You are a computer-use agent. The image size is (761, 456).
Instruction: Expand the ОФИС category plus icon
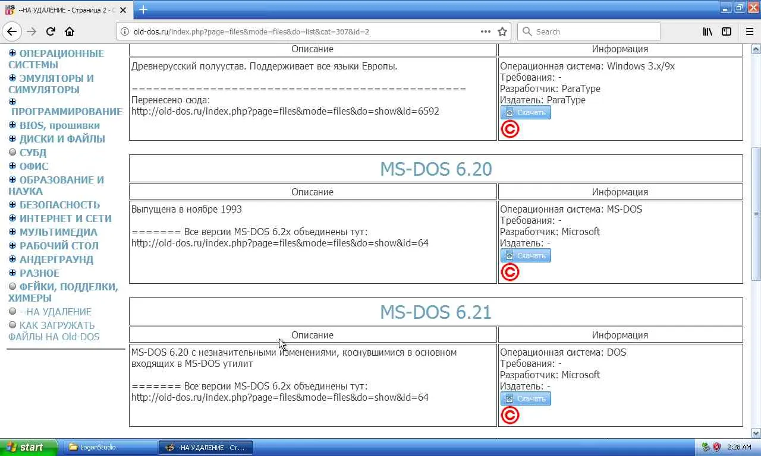click(x=12, y=166)
